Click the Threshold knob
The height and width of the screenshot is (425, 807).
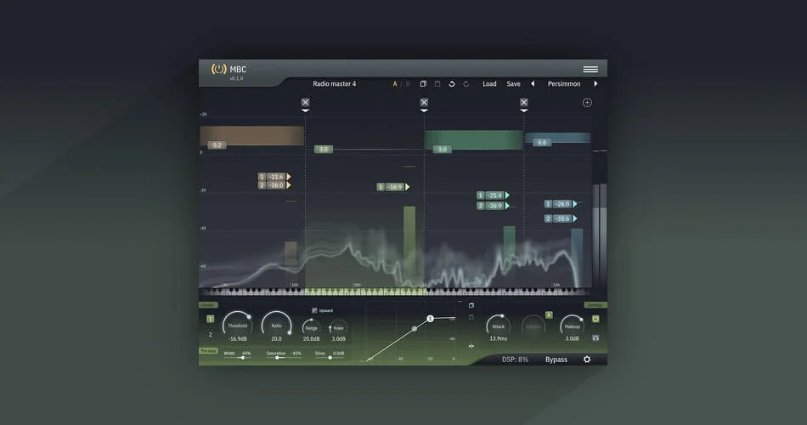click(237, 325)
